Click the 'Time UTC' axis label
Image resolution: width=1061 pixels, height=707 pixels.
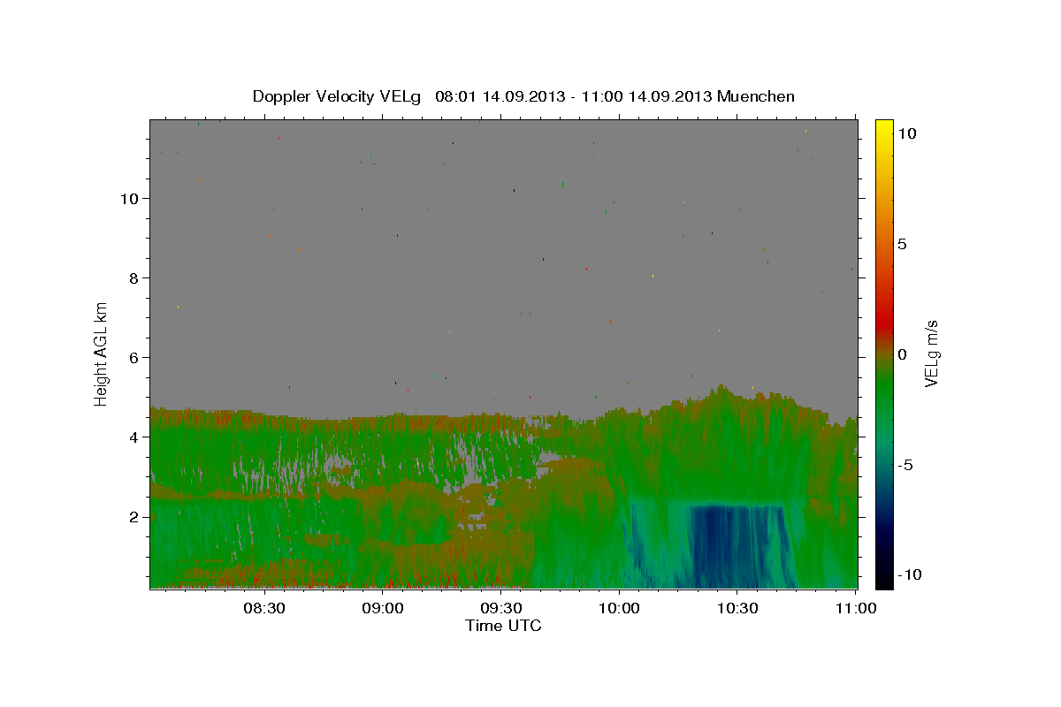(x=503, y=626)
